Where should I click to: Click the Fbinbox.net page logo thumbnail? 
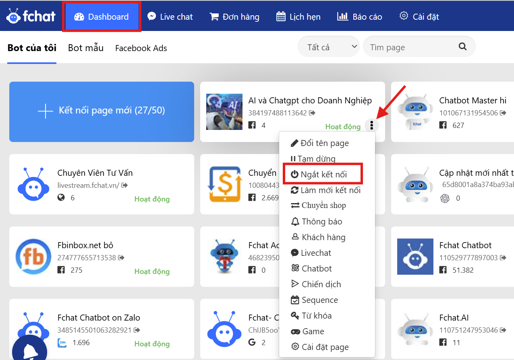point(33,257)
